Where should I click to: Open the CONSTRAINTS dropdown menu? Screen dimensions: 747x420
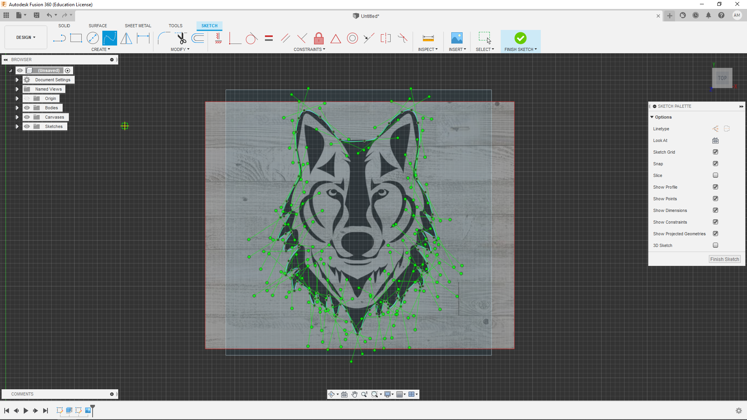(x=309, y=49)
